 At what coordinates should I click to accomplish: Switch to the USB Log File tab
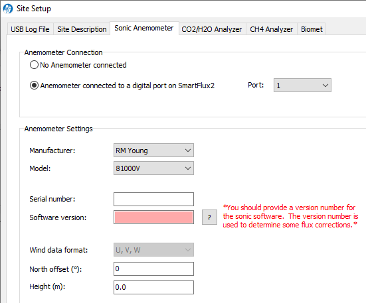(x=30, y=29)
